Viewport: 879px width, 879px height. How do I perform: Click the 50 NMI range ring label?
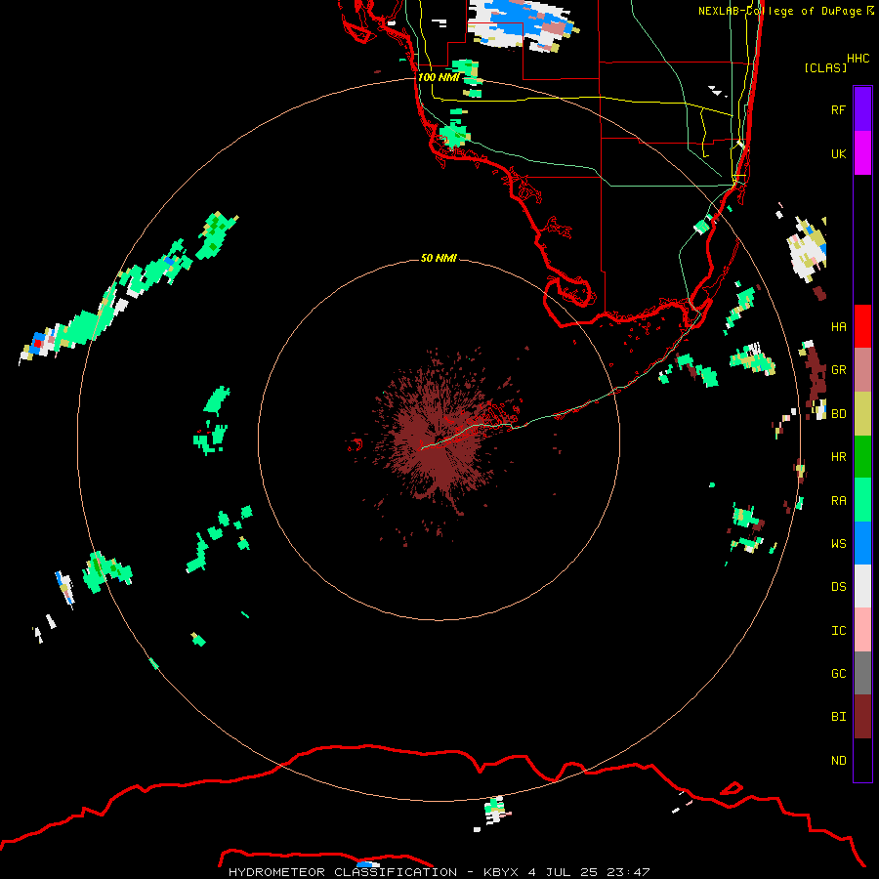pyautogui.click(x=439, y=258)
